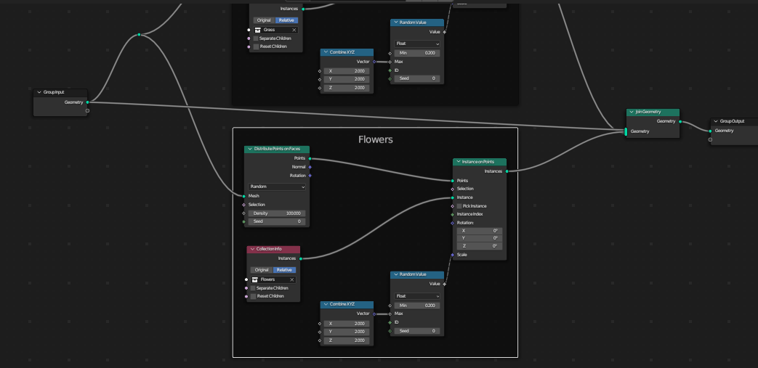
Task: Select Relative mode above the Flowers collection
Action: [x=284, y=270]
